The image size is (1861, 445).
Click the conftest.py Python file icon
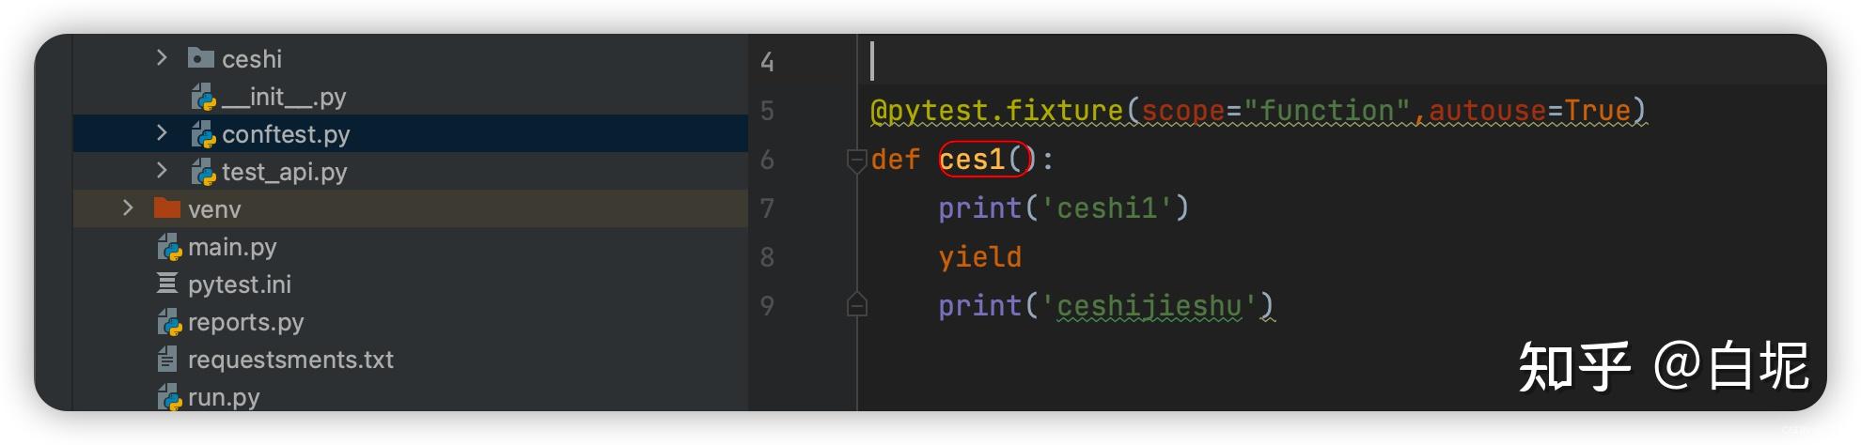pyautogui.click(x=203, y=135)
